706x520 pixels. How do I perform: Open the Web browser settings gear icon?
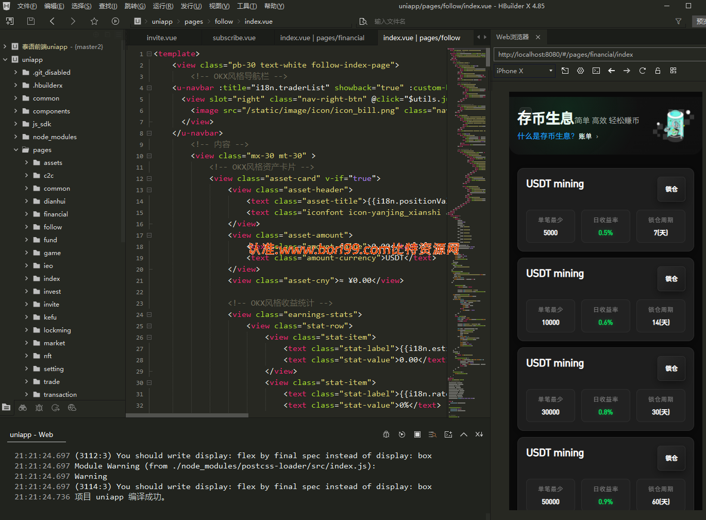point(581,71)
